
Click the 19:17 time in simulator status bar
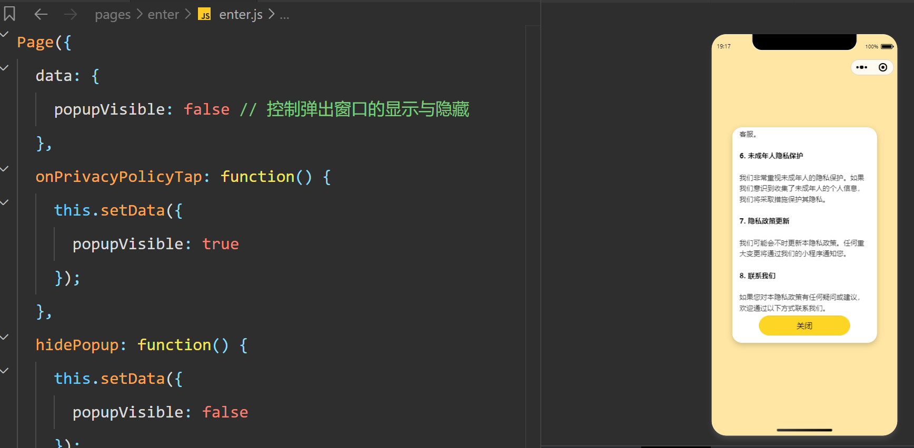pos(724,47)
